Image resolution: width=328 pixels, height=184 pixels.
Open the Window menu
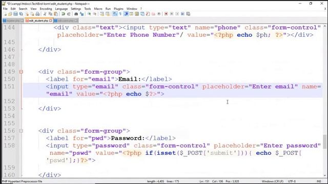pyautogui.click(x=132, y=9)
